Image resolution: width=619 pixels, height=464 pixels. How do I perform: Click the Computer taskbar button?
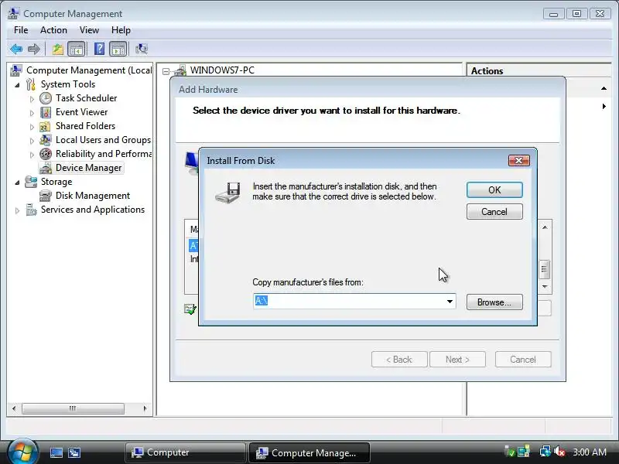(x=185, y=452)
